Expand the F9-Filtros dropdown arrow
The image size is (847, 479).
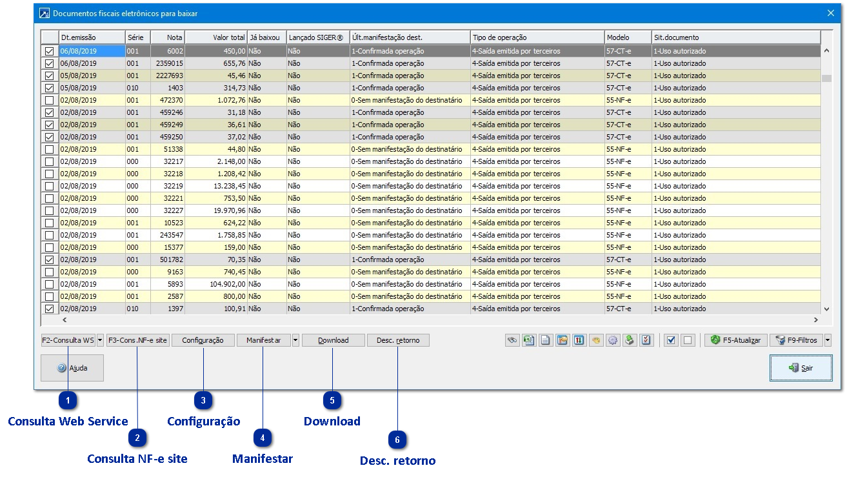pyautogui.click(x=828, y=341)
